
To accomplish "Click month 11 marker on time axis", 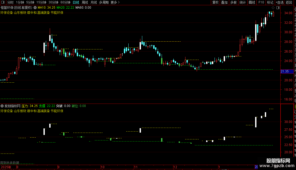I will click(x=136, y=167).
